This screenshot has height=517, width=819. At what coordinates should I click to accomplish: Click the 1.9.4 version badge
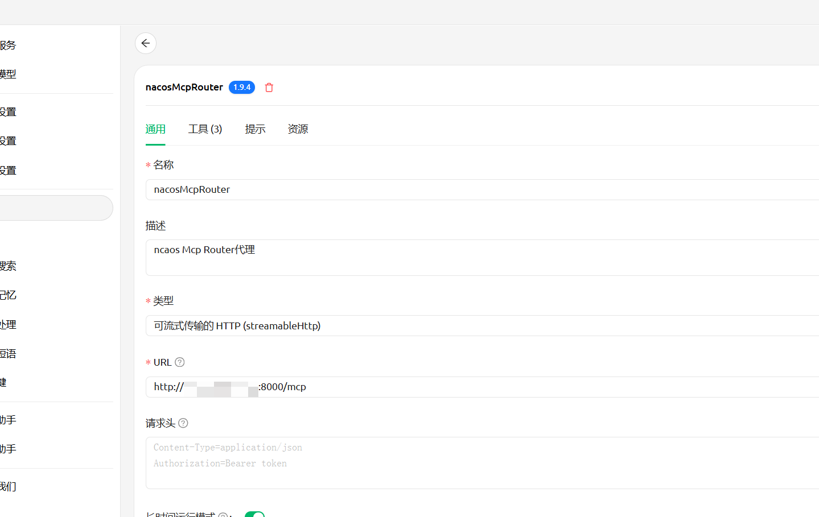coord(242,87)
